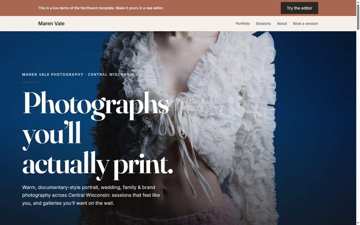
Task: Open the Portfolio nav link
Action: (x=242, y=23)
